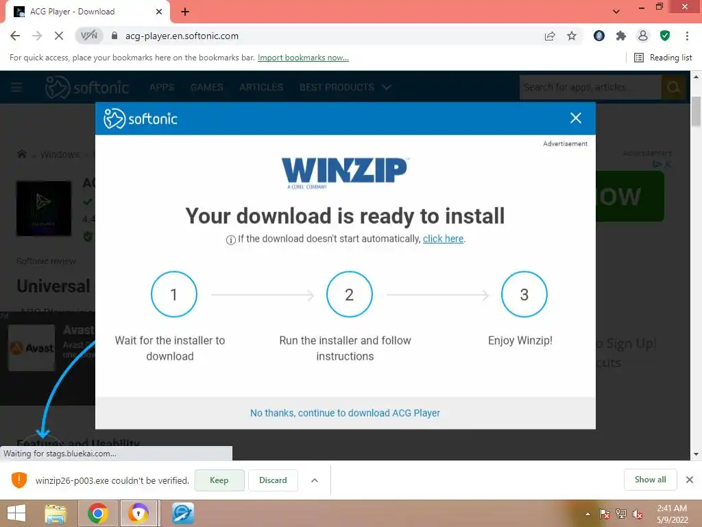Image resolution: width=702 pixels, height=527 pixels.
Task: Click Import bookmarks now link
Action: click(303, 58)
